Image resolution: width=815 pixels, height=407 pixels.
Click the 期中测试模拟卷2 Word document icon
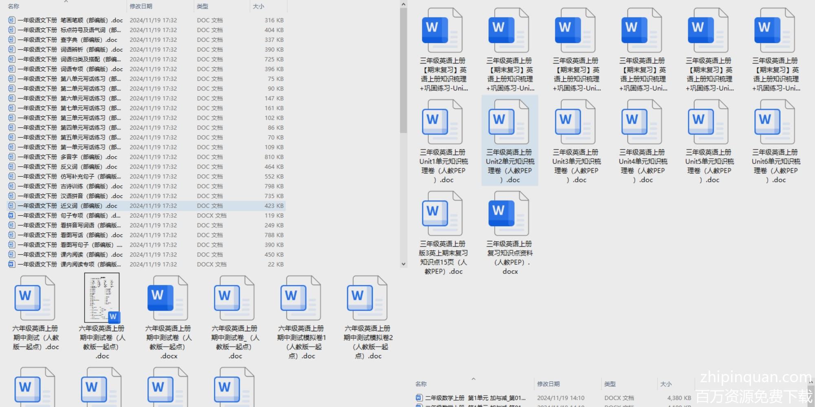click(367, 298)
